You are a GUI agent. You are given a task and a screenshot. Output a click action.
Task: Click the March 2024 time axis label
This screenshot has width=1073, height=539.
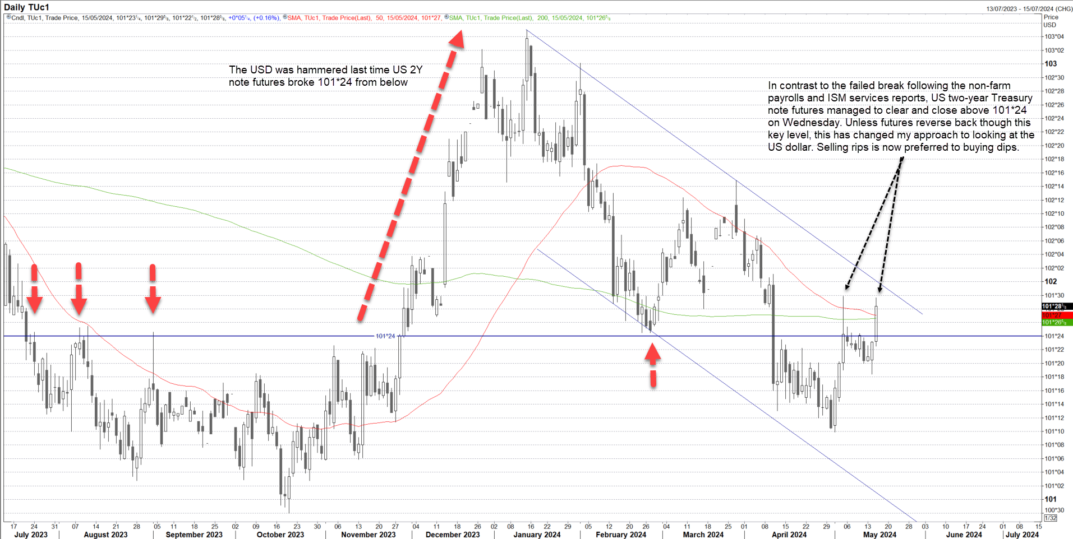(703, 535)
